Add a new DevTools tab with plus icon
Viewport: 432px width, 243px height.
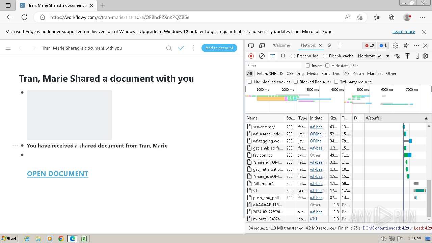(x=340, y=45)
